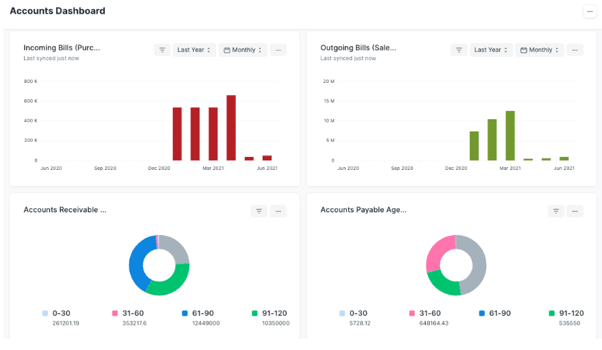The height and width of the screenshot is (350, 602).
Task: Click the Accounts Payable Age... chart title
Action: coord(363,210)
